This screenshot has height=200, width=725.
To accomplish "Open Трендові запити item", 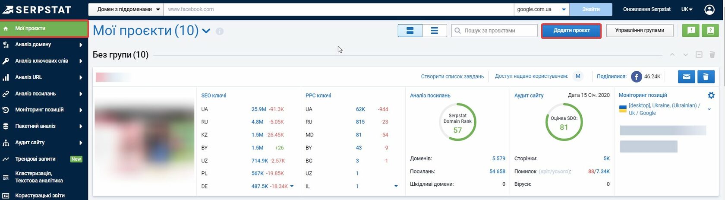I will [x=44, y=159].
